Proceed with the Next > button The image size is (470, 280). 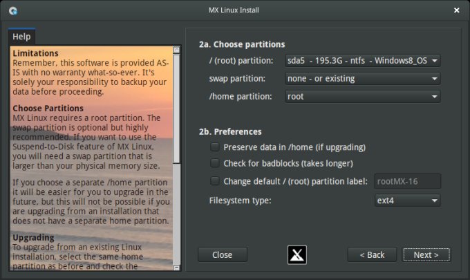[x=426, y=255]
